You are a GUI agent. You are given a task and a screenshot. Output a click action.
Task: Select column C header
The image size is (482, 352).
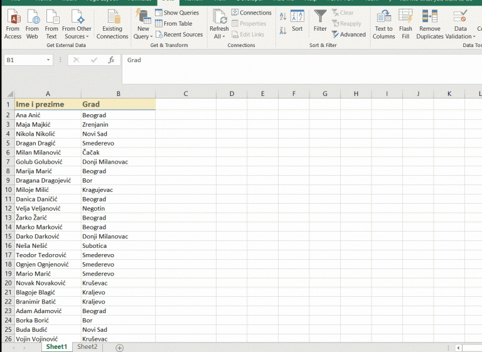pos(186,93)
